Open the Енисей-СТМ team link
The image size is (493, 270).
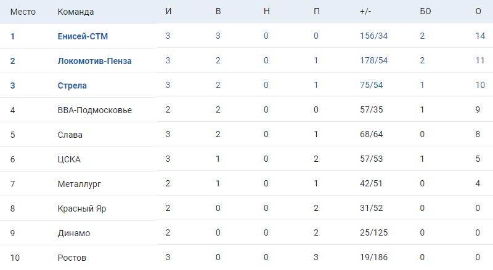(83, 36)
